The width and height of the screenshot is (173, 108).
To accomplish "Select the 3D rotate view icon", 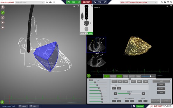I will (x=3, y=13).
